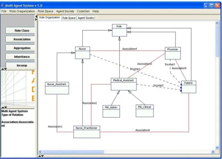Switch to the Role Organization tab
Image resolution: width=222 pixels, height=159 pixels.
click(50, 17)
